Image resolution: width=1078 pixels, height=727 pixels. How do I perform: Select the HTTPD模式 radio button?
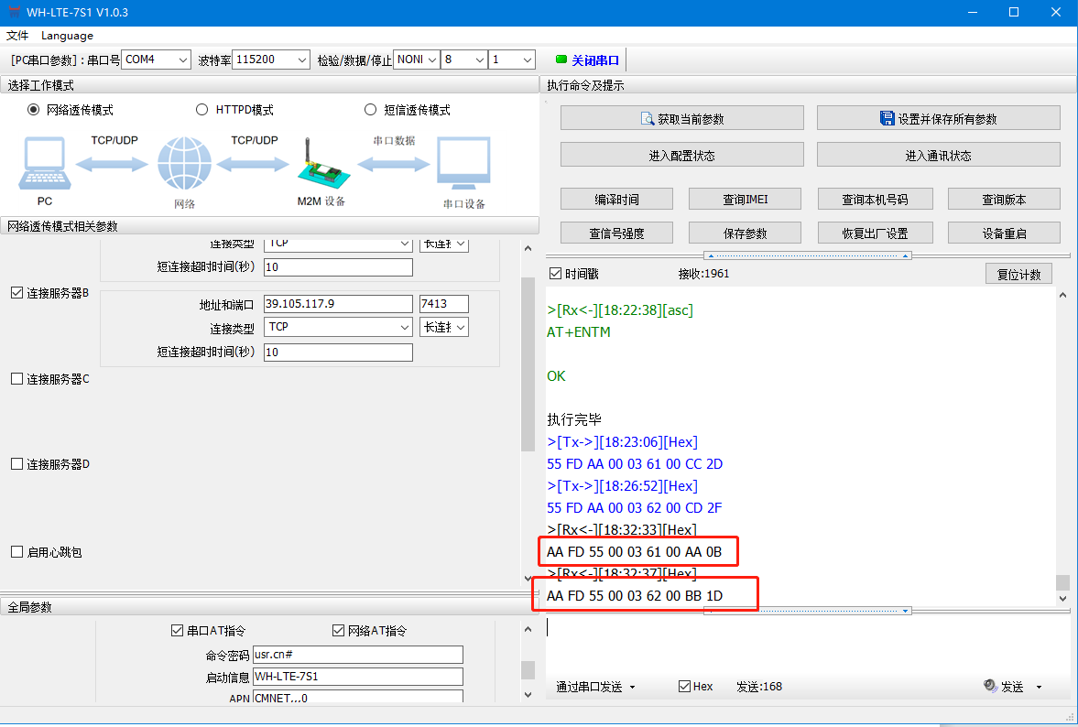pos(202,110)
